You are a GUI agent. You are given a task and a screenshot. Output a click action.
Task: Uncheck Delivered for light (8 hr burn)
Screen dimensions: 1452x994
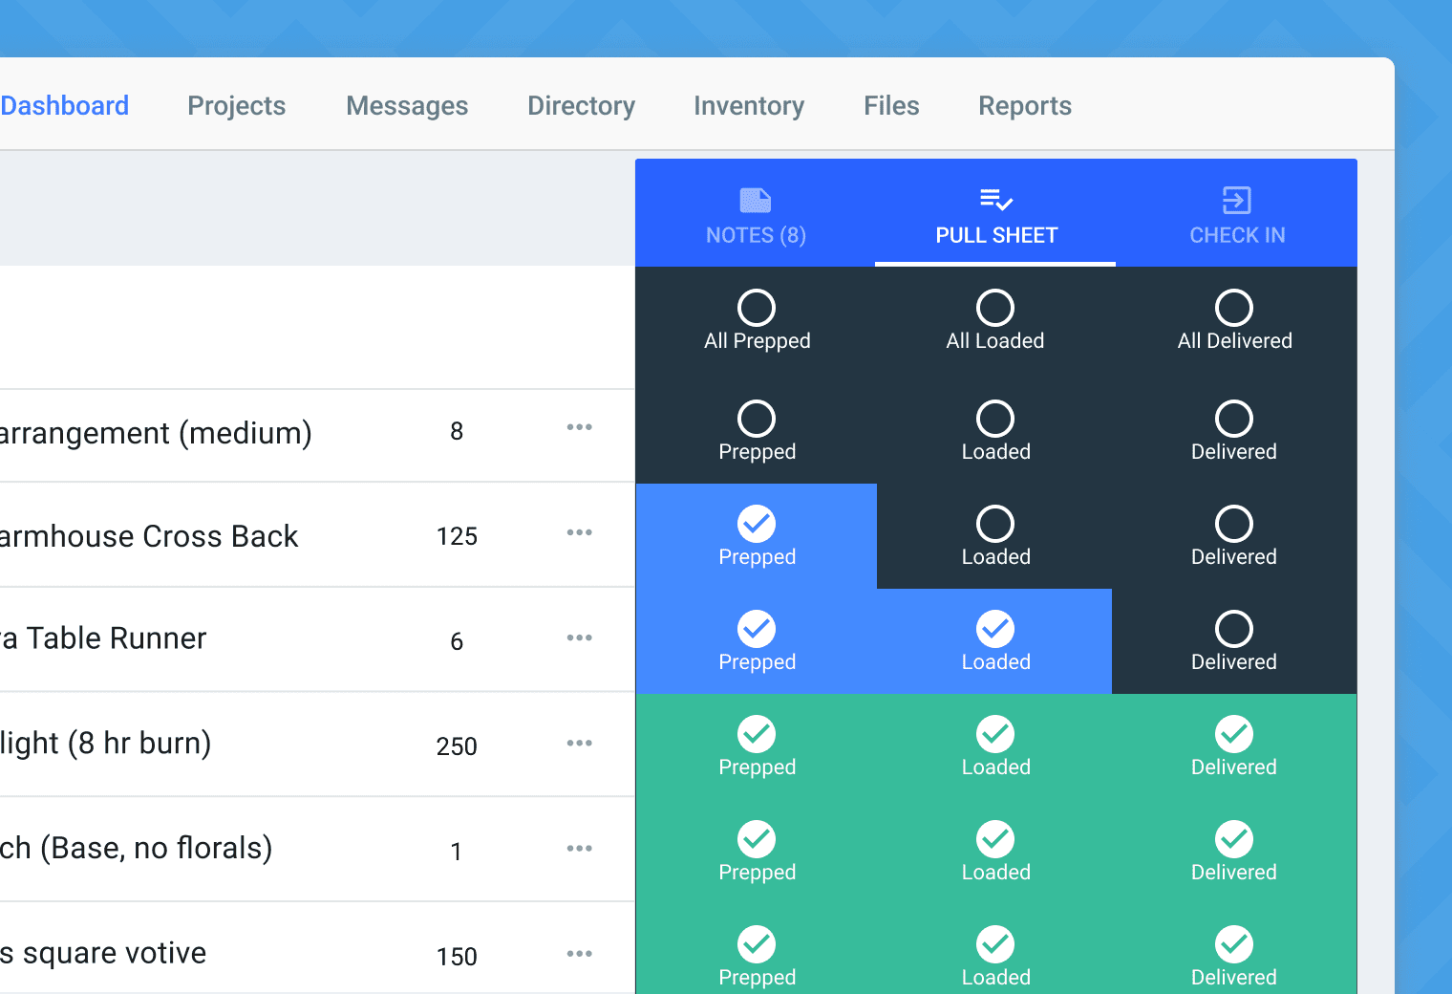click(1234, 734)
